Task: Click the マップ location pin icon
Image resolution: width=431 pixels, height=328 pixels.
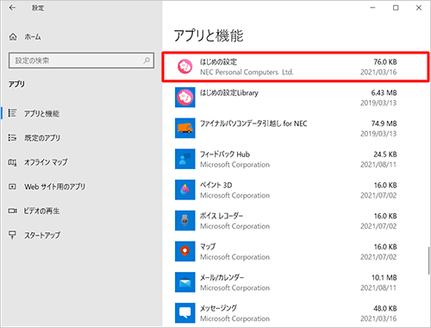Action: 185,251
